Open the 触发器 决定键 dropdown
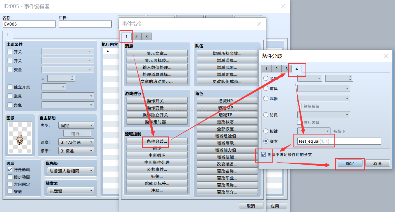Viewport: 395px width, 212px height. pos(71,191)
